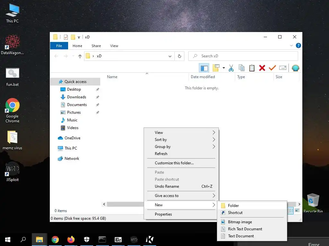Select memz virus folder on desktop
This screenshot has height=246, width=329.
[13, 140]
